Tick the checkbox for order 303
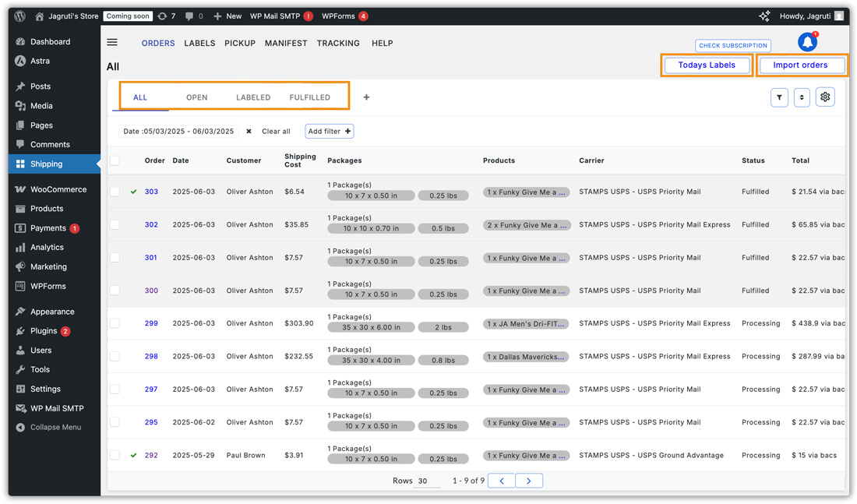The height and width of the screenshot is (504, 857). point(115,192)
